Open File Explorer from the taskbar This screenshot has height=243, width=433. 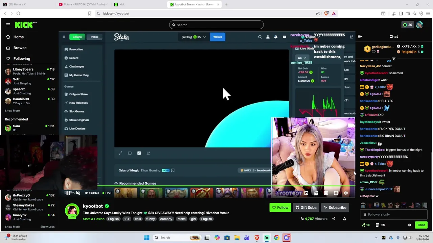click(x=237, y=238)
